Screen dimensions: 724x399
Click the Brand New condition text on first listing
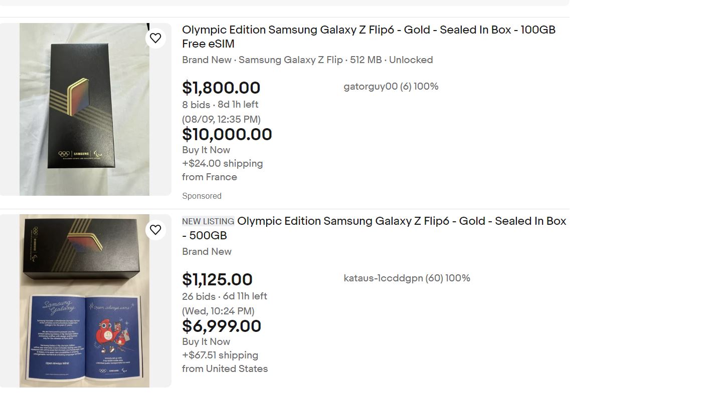pos(207,60)
